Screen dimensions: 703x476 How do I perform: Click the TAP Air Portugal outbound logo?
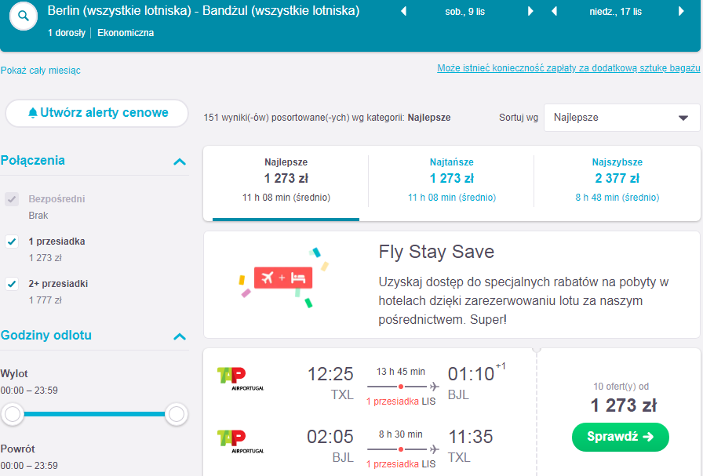pyautogui.click(x=241, y=379)
